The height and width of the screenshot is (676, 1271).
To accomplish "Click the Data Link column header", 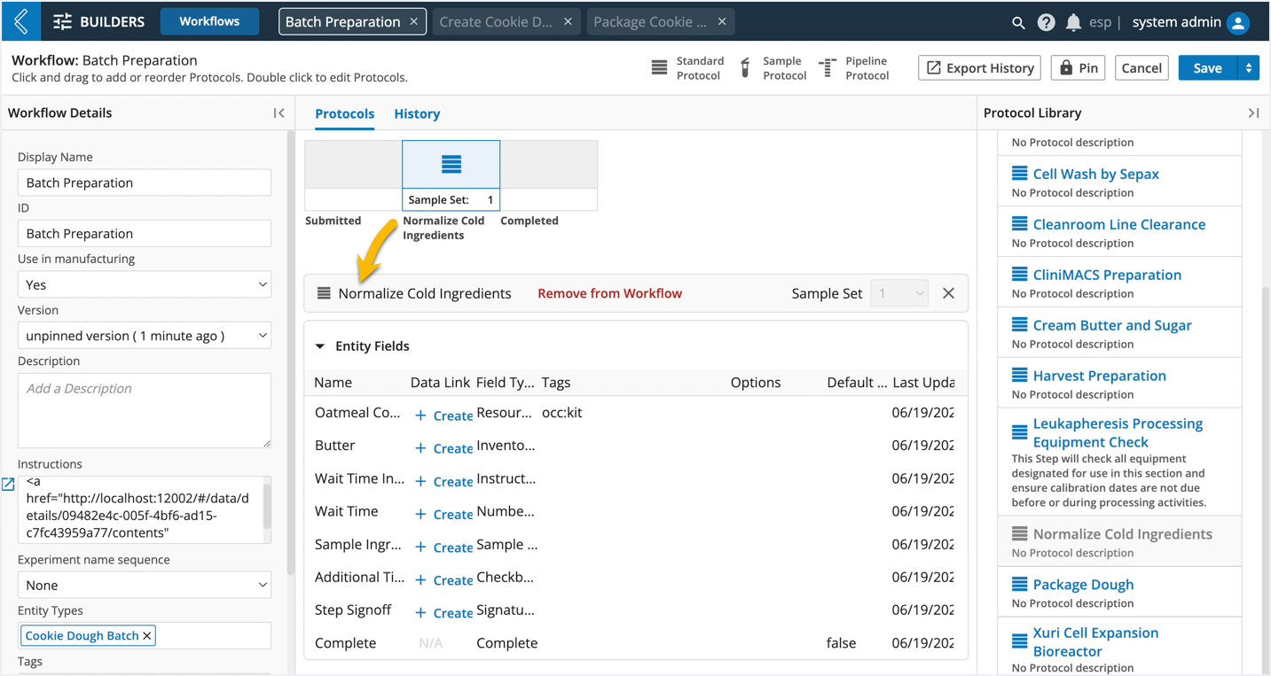I will coord(440,383).
